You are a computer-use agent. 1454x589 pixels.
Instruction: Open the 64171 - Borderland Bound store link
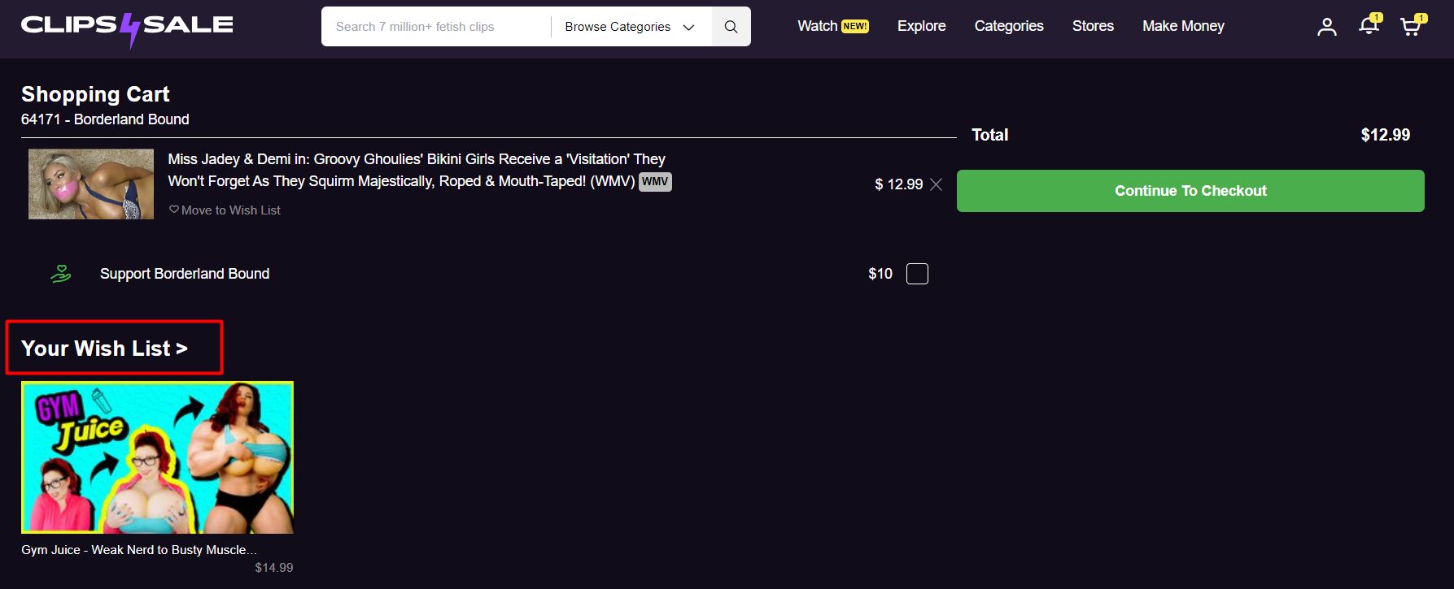[x=105, y=119]
